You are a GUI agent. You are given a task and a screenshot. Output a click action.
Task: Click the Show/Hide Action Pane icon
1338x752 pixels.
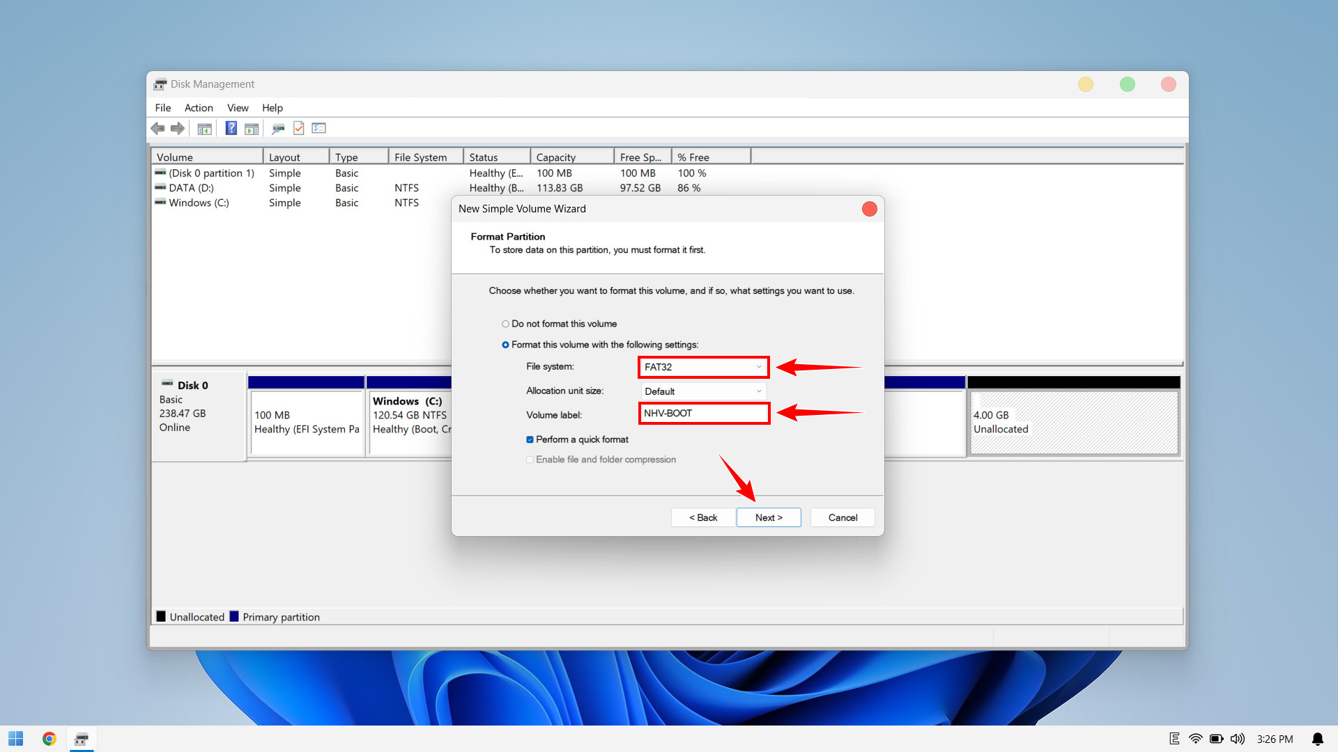[x=252, y=128]
